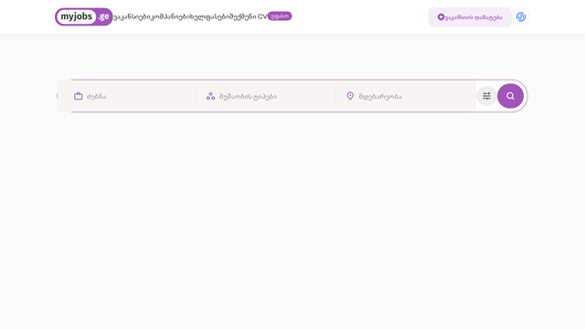Image resolution: width=585 pixels, height=329 pixels.
Task: Go to the კომპანიები section
Action: (171, 16)
